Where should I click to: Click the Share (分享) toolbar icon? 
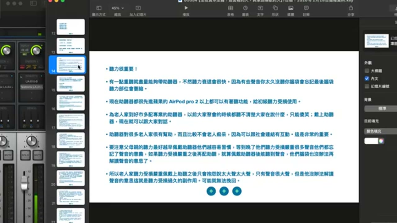click(x=351, y=8)
